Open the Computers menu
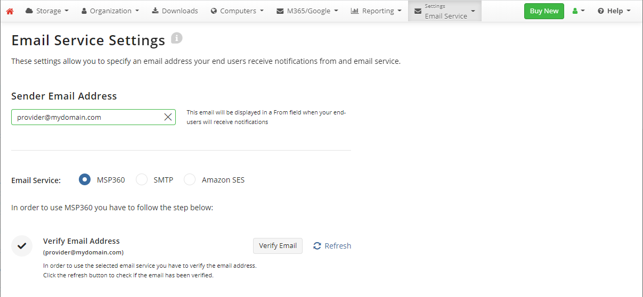Screen dimensions: 643x297 [237, 11]
